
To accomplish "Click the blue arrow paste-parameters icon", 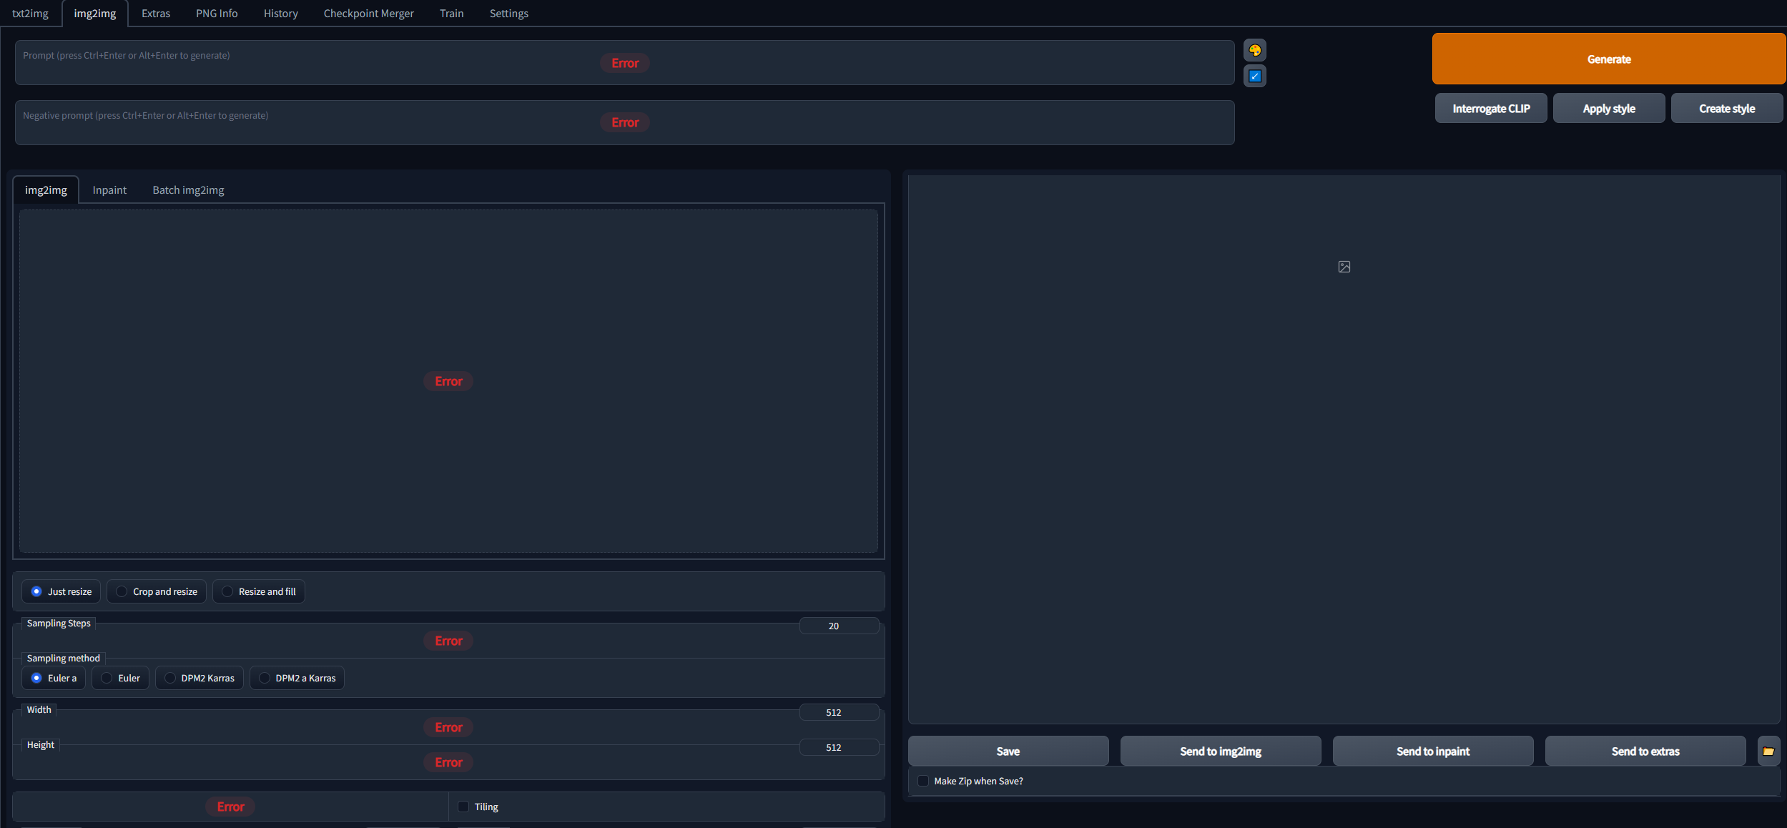I will (1254, 76).
